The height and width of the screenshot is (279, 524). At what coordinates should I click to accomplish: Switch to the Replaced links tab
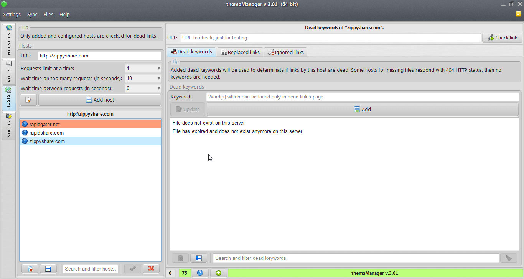coord(240,52)
